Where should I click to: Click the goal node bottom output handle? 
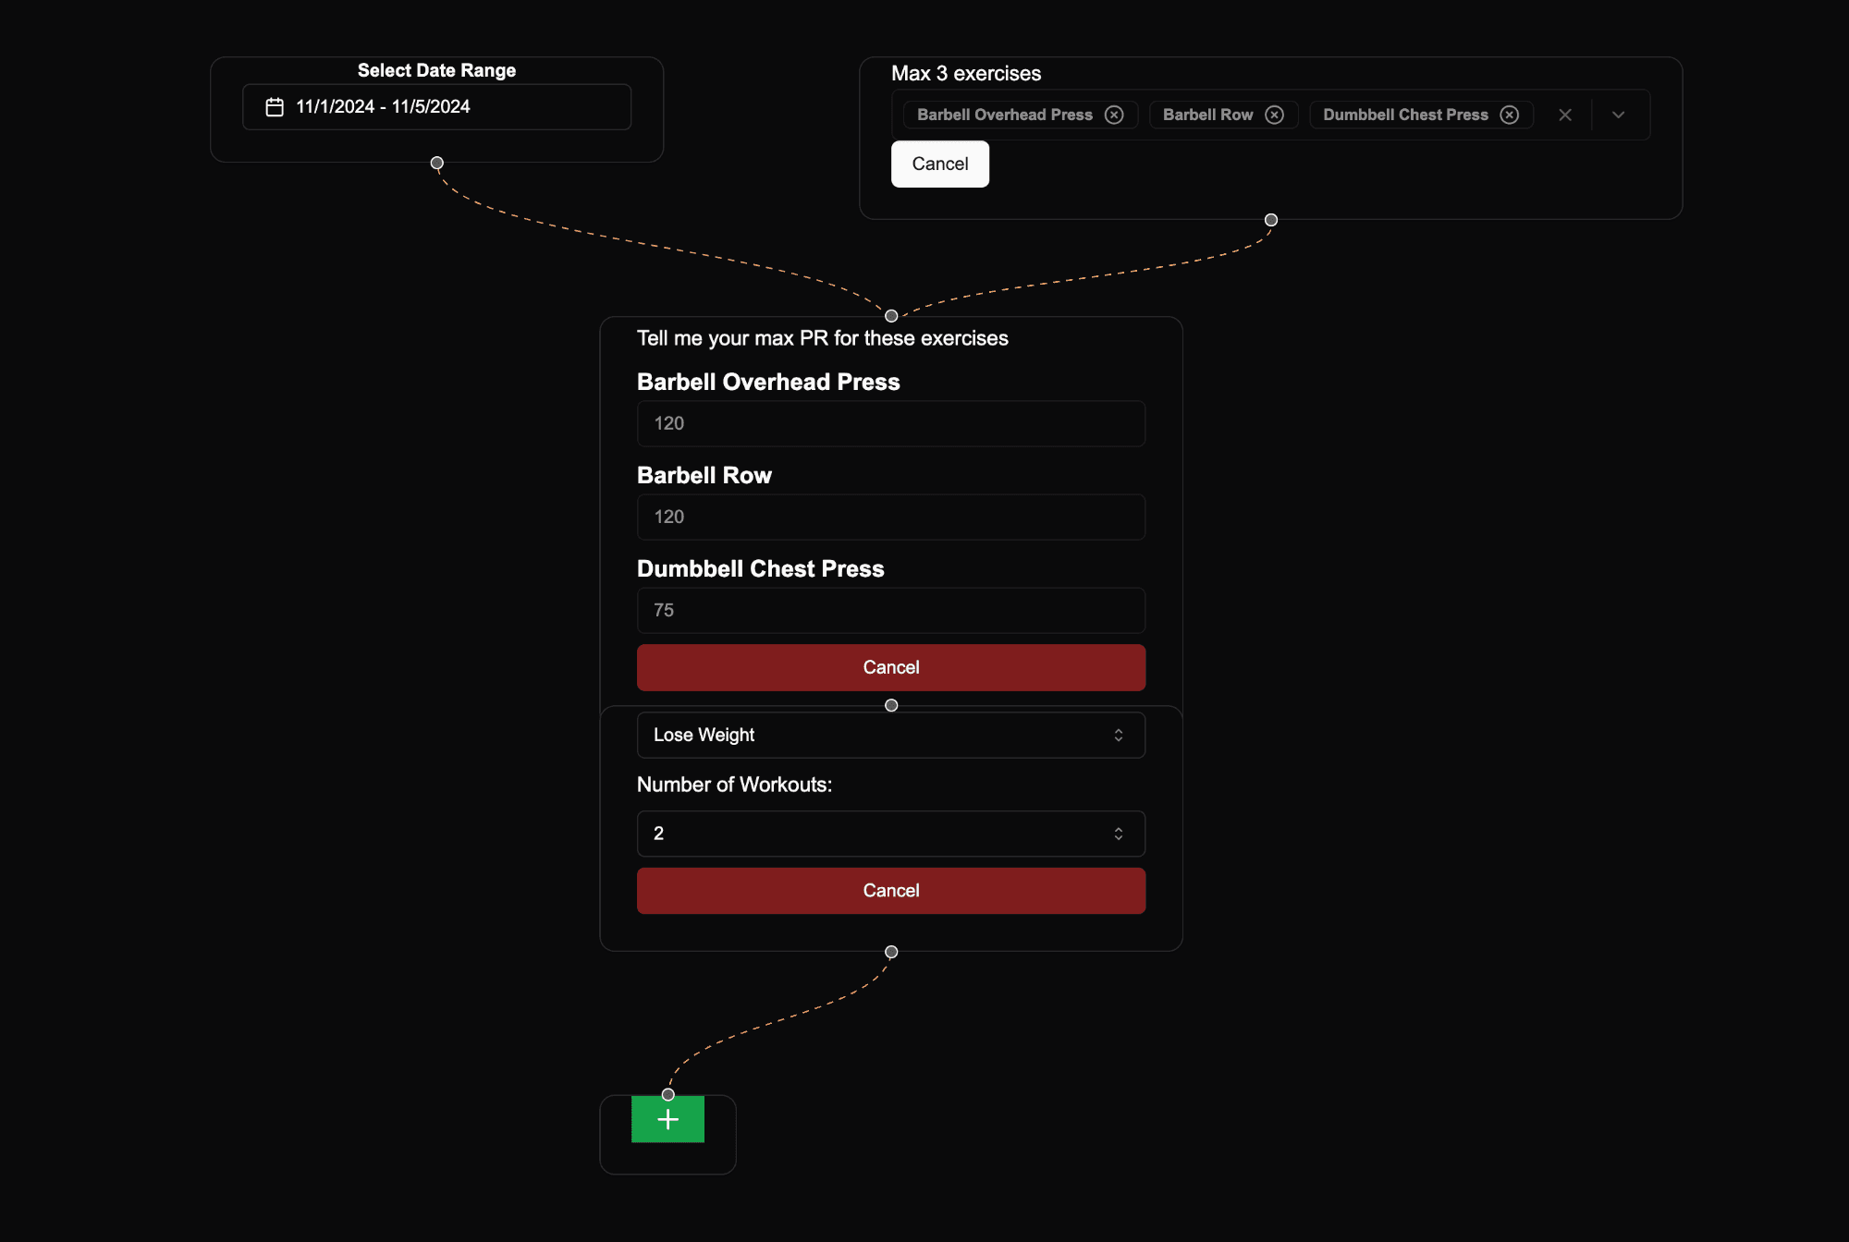point(891,952)
